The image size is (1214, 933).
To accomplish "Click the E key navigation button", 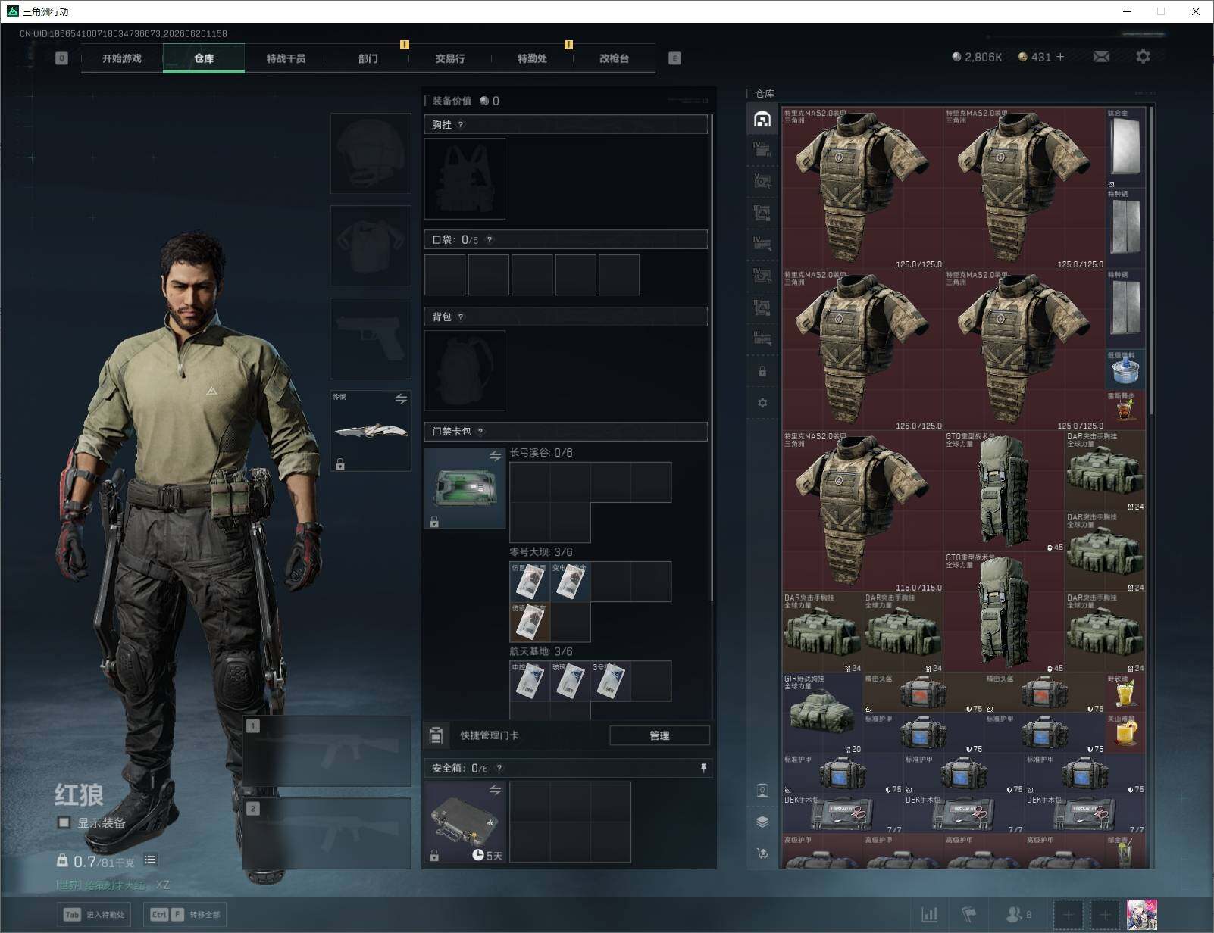I will click(674, 58).
